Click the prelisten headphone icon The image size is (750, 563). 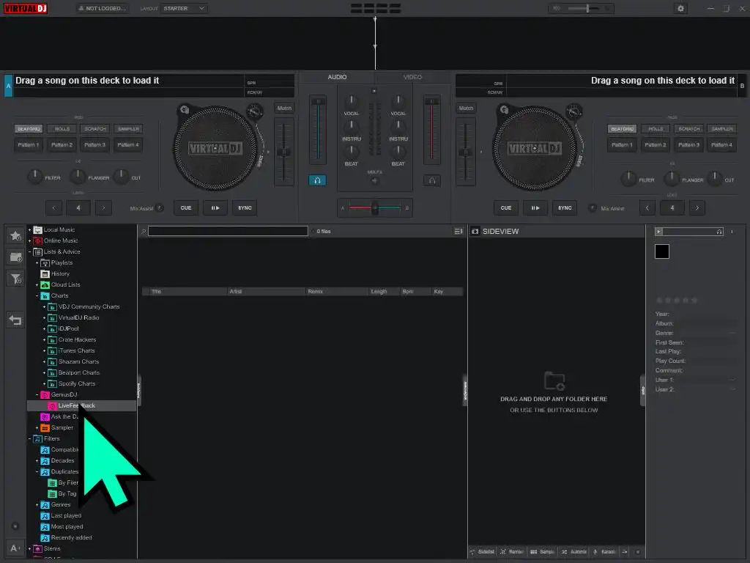(x=719, y=232)
